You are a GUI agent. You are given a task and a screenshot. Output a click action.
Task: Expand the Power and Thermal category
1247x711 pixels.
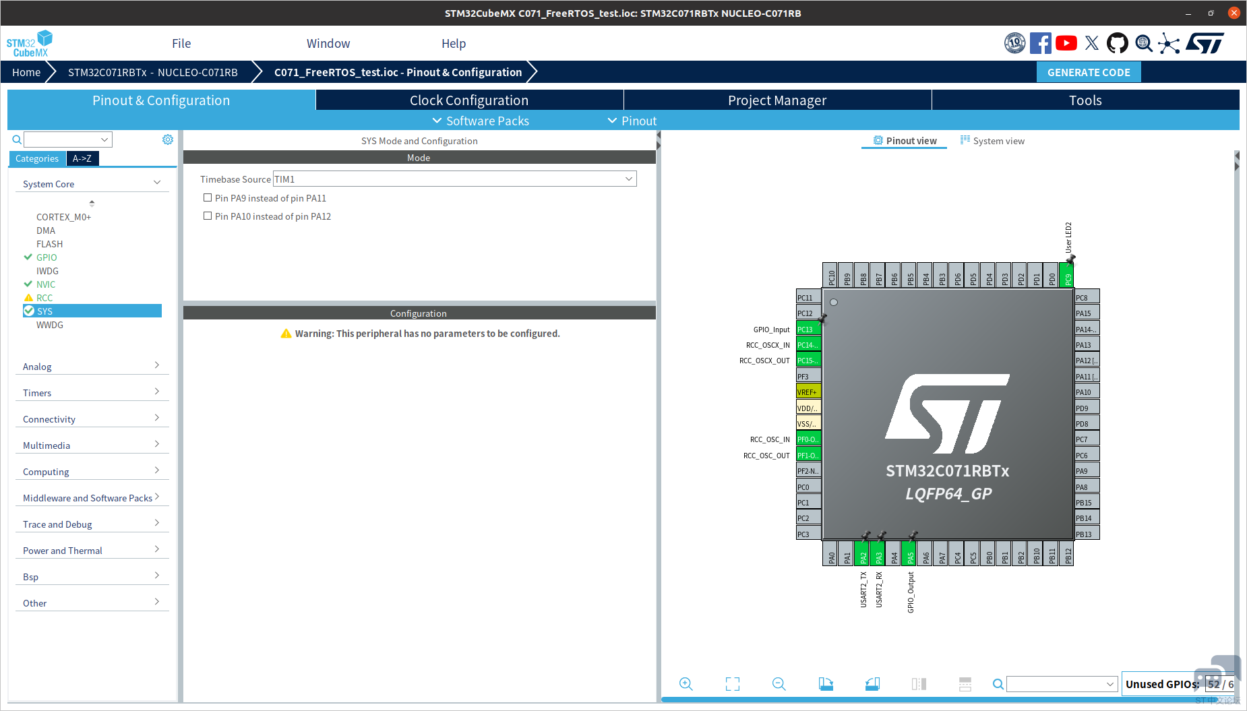[x=92, y=550]
